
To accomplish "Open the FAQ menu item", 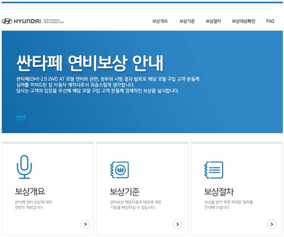I will (270, 21).
